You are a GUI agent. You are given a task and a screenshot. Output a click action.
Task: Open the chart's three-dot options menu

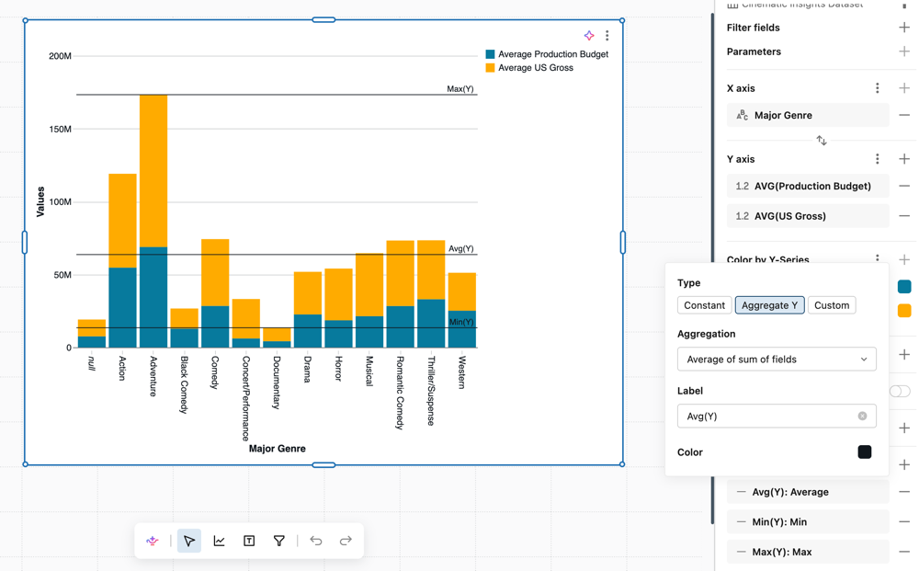click(607, 36)
